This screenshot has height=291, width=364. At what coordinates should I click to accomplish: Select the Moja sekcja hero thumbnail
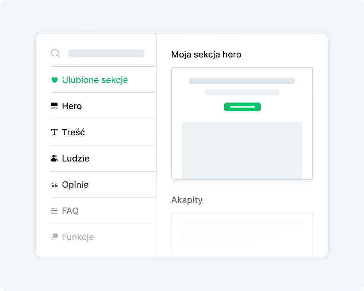pos(242,123)
